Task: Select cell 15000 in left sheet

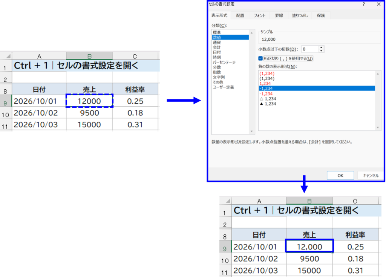Action: click(x=89, y=124)
